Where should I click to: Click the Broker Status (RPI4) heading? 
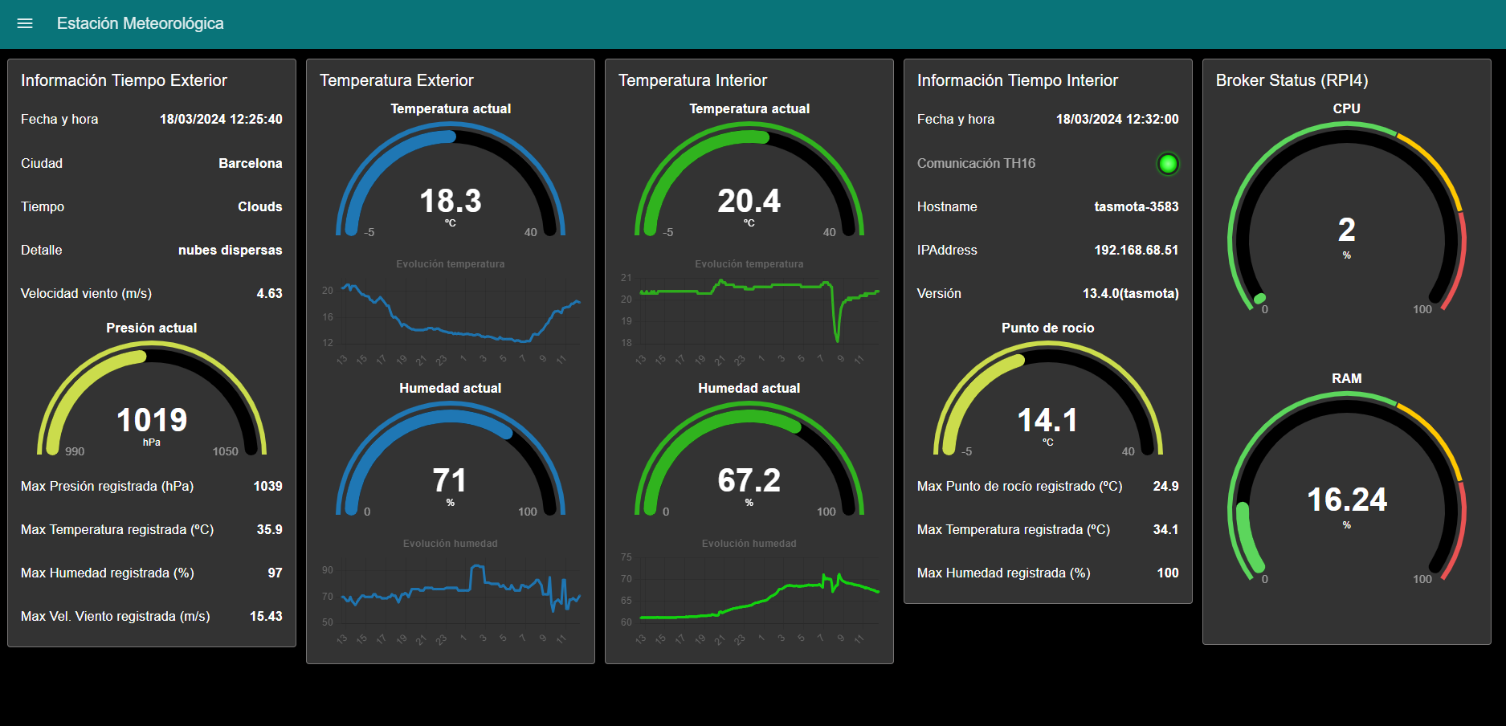(x=1292, y=80)
